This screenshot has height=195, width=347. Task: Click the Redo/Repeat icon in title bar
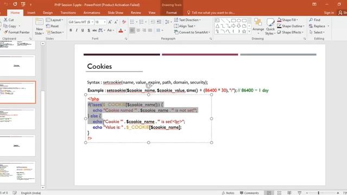tap(15, 4)
